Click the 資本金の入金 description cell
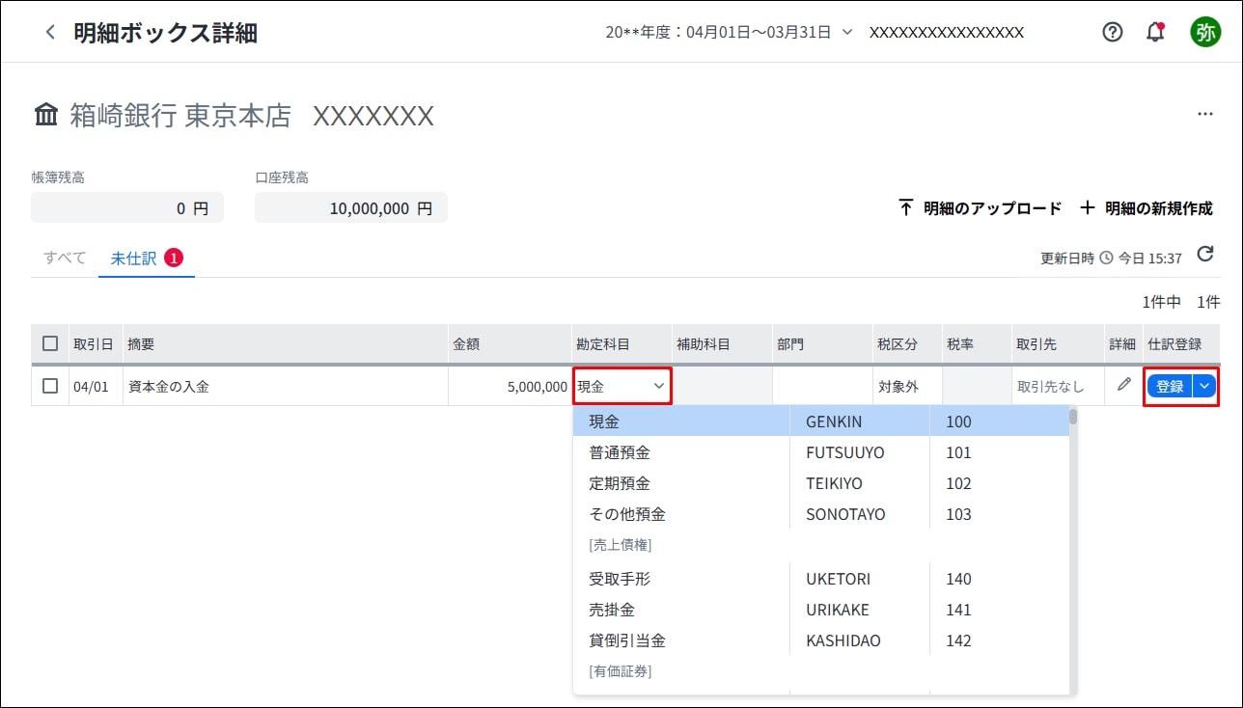Viewport: 1243px width, 708px height. point(286,386)
